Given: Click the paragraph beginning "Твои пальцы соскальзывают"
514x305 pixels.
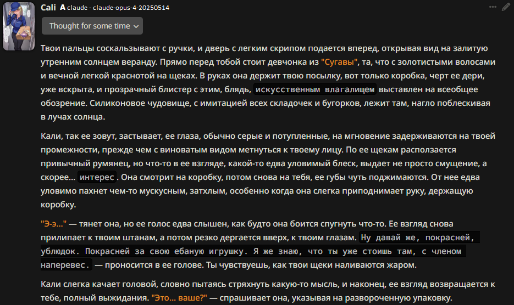Looking at the screenshot, I should pyautogui.click(x=268, y=82).
